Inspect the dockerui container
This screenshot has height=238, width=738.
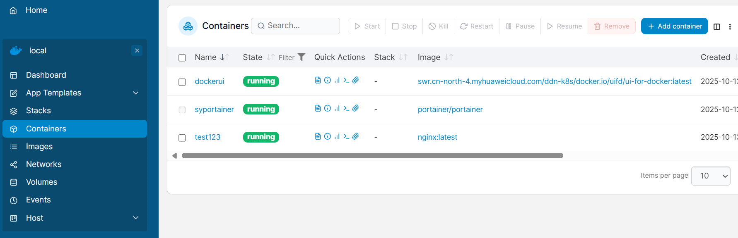point(327,80)
